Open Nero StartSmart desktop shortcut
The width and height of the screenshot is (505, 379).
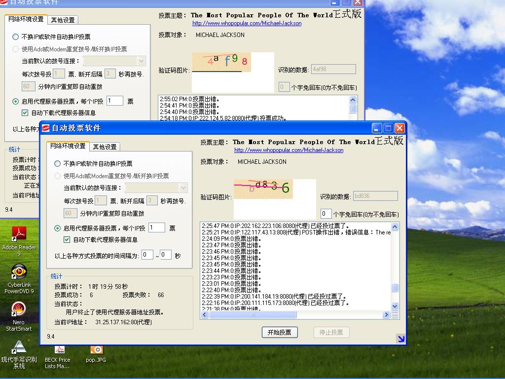click(x=19, y=310)
